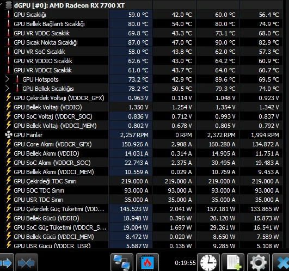This screenshot has height=271, width=289.
Task: Reset elapsed time with the clock icon
Action: [208, 262]
